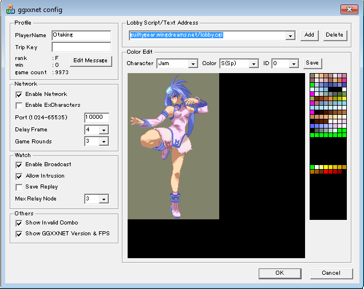364x289 pixels.
Task: Click the highlighted lobby.cgi address text
Action: pyautogui.click(x=176, y=35)
